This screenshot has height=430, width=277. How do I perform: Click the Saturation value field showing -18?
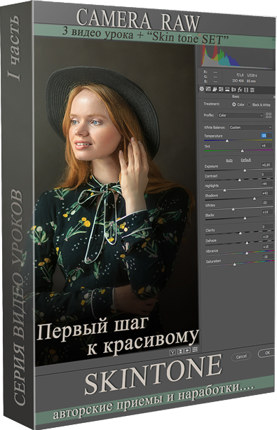[x=267, y=257]
